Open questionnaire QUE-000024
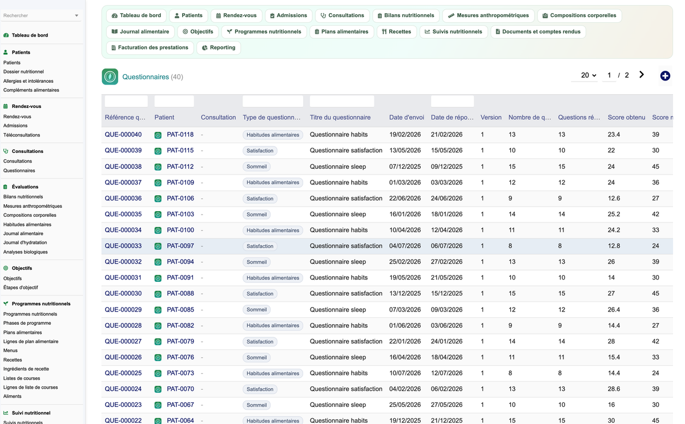 [x=123, y=389]
